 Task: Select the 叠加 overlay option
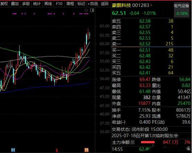[15, 4]
